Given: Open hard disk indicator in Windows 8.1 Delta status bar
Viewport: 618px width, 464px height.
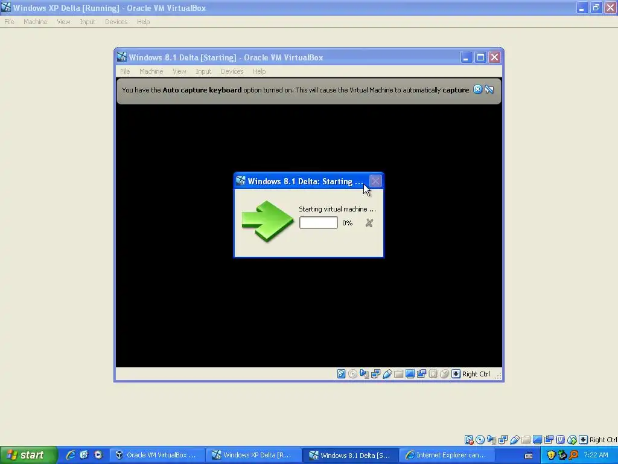Looking at the screenshot, I should point(342,373).
